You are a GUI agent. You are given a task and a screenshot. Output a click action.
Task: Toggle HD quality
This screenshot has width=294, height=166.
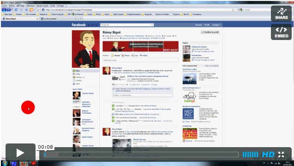[268, 155]
